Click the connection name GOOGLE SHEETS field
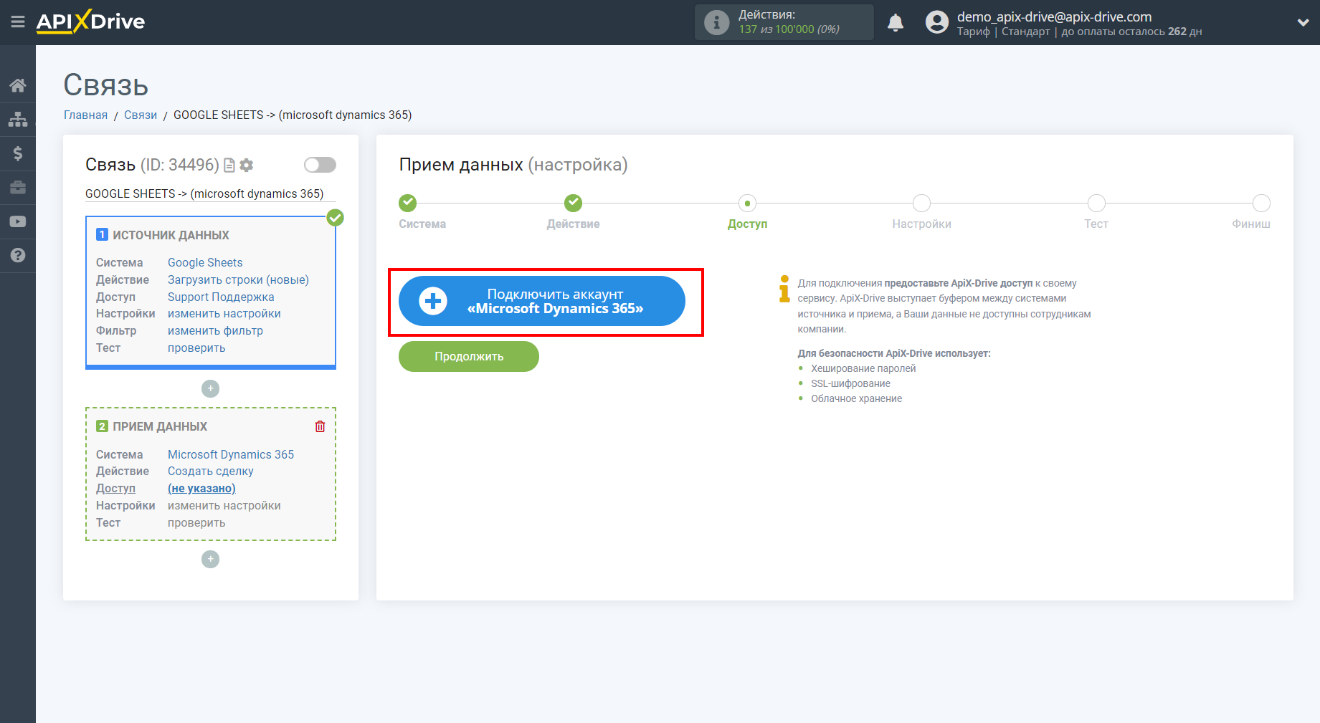The height and width of the screenshot is (723, 1320). (x=210, y=193)
